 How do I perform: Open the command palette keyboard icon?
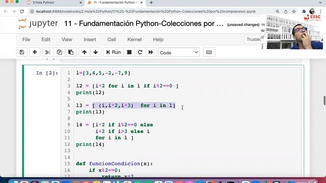[x=209, y=52]
